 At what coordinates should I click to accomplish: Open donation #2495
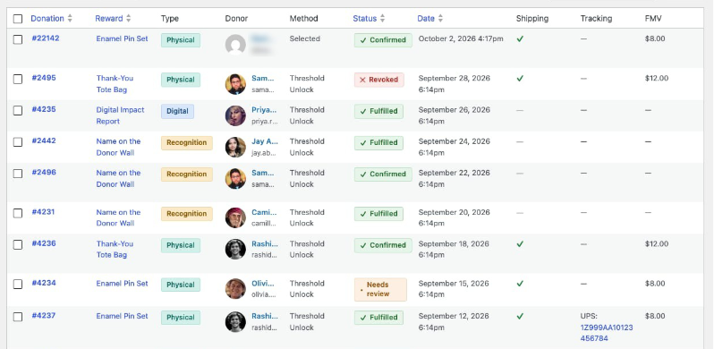coord(44,78)
